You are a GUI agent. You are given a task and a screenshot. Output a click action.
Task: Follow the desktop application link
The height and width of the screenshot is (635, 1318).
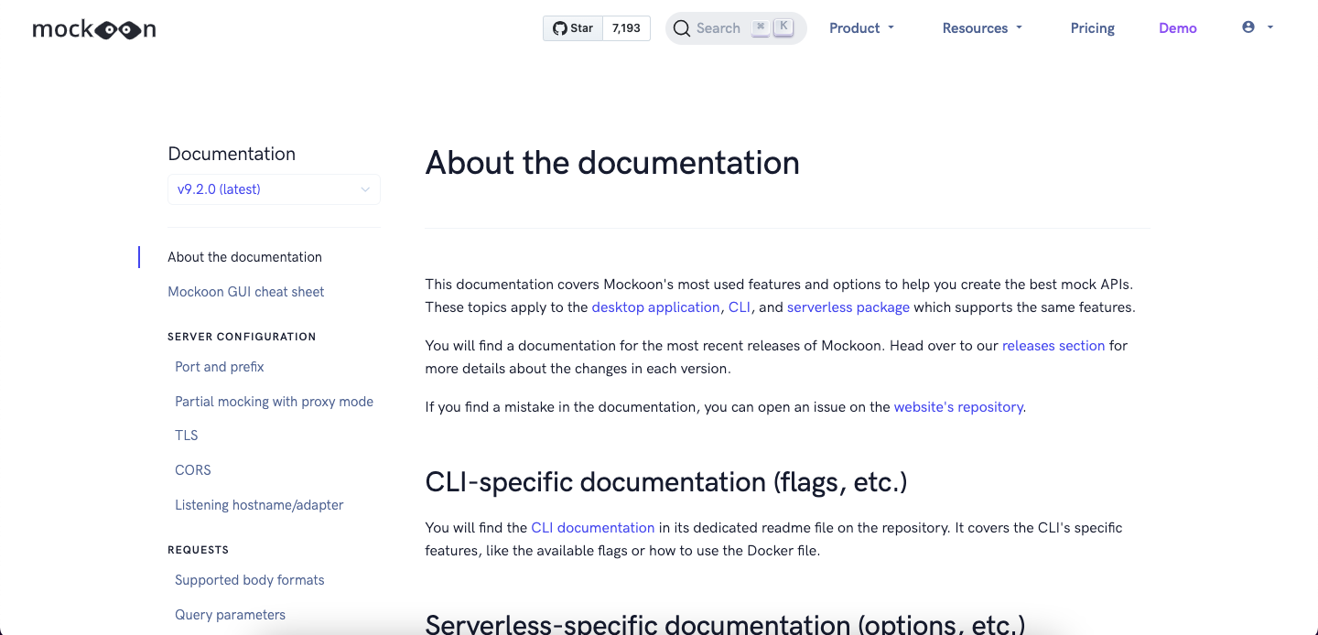tap(656, 307)
